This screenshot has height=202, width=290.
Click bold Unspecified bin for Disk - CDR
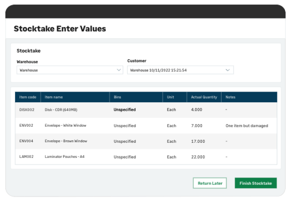[x=125, y=110]
